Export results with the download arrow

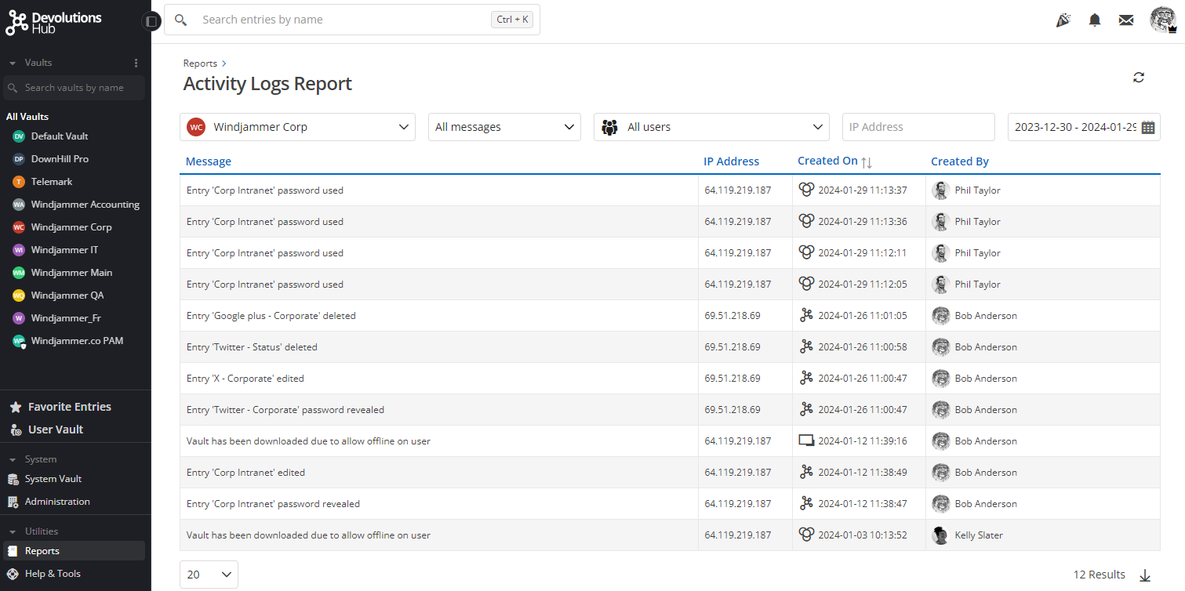click(x=1145, y=576)
